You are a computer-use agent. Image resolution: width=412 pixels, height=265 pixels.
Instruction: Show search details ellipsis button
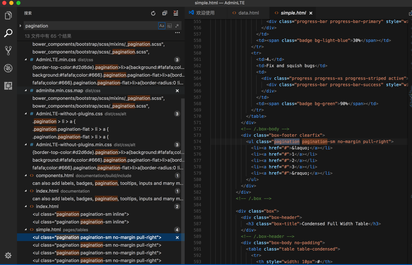click(x=177, y=33)
